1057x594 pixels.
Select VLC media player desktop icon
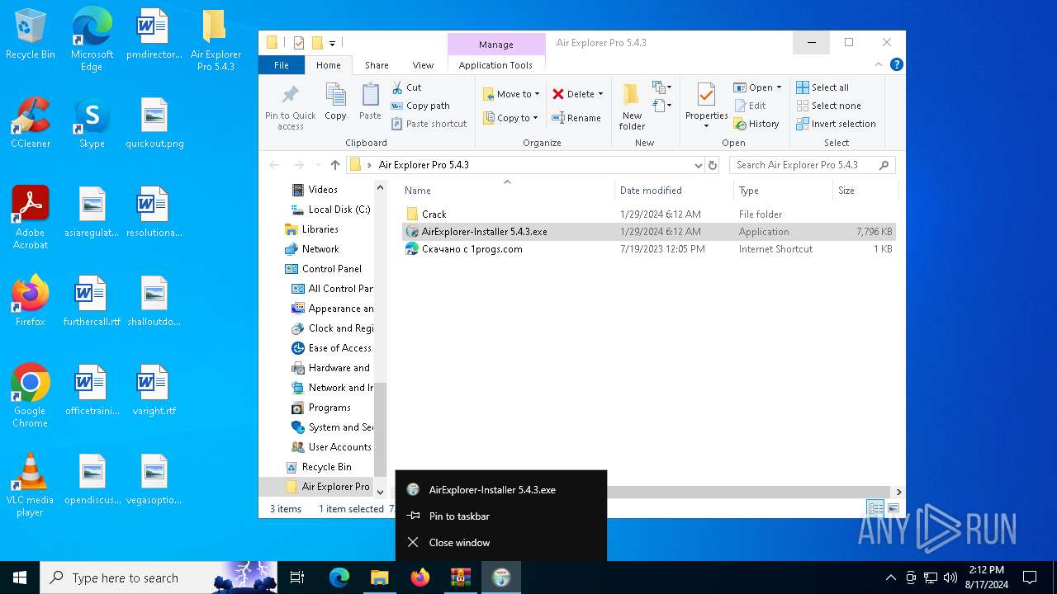click(30, 486)
